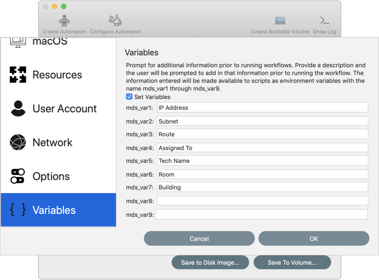Click the Variables heading text
Image resolution: width=379 pixels, height=280 pixels.
coord(142,52)
